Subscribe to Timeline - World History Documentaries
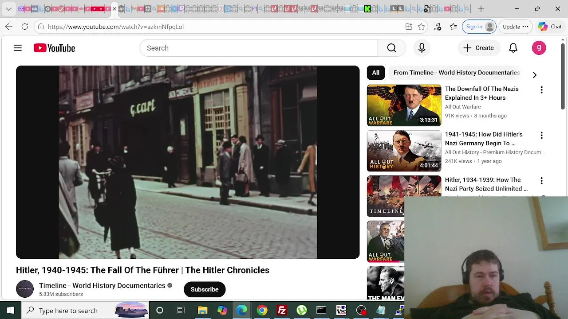This screenshot has height=319, width=568. [x=205, y=289]
